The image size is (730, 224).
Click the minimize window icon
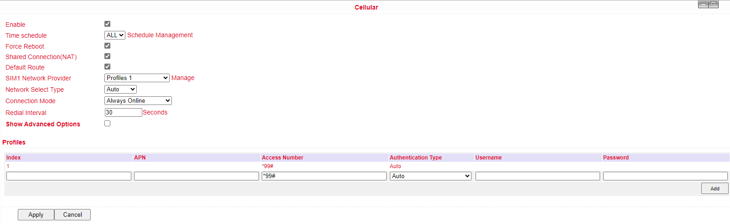(x=703, y=4)
